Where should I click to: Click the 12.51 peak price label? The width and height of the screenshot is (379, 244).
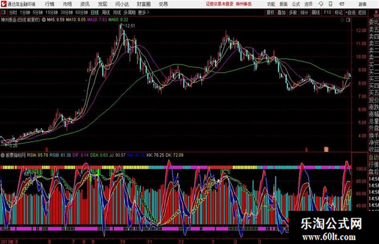(x=130, y=26)
